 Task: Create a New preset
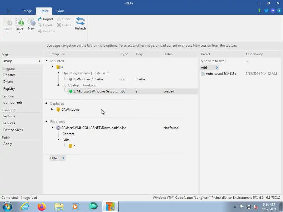[x=31, y=24]
